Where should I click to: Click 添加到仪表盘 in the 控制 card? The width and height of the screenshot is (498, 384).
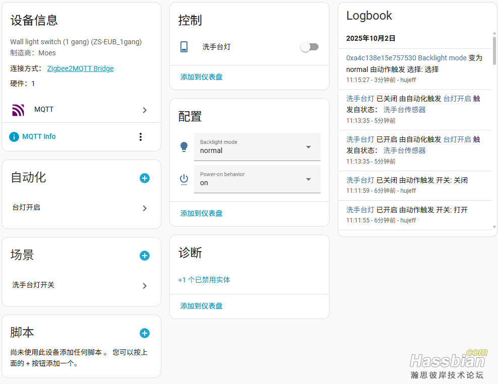click(x=202, y=77)
